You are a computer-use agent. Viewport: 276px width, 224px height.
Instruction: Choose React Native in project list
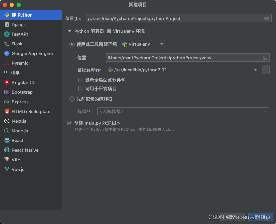31,150
